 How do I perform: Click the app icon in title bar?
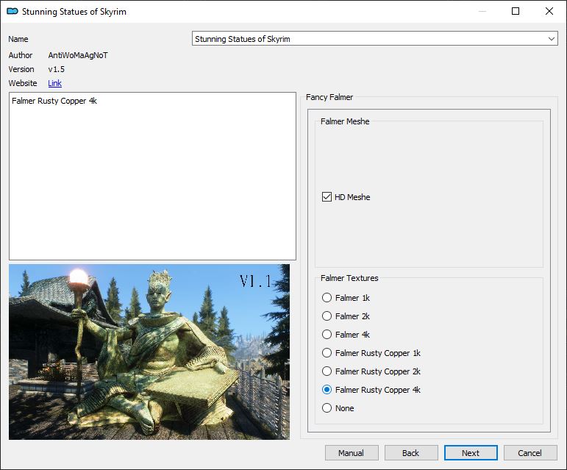tap(13, 11)
